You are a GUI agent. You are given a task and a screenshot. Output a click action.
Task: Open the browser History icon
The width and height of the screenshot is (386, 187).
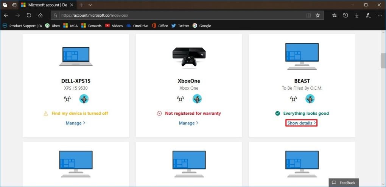(346, 16)
